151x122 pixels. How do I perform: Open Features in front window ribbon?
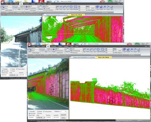click(68, 50)
